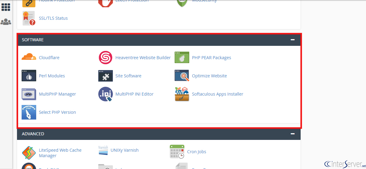The image size is (366, 169).
Task: Launch the MultiPHP INI Editor icon
Action: pyautogui.click(x=106, y=94)
